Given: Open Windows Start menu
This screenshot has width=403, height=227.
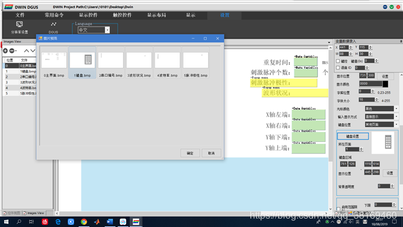Looking at the screenshot, I should (6, 222).
